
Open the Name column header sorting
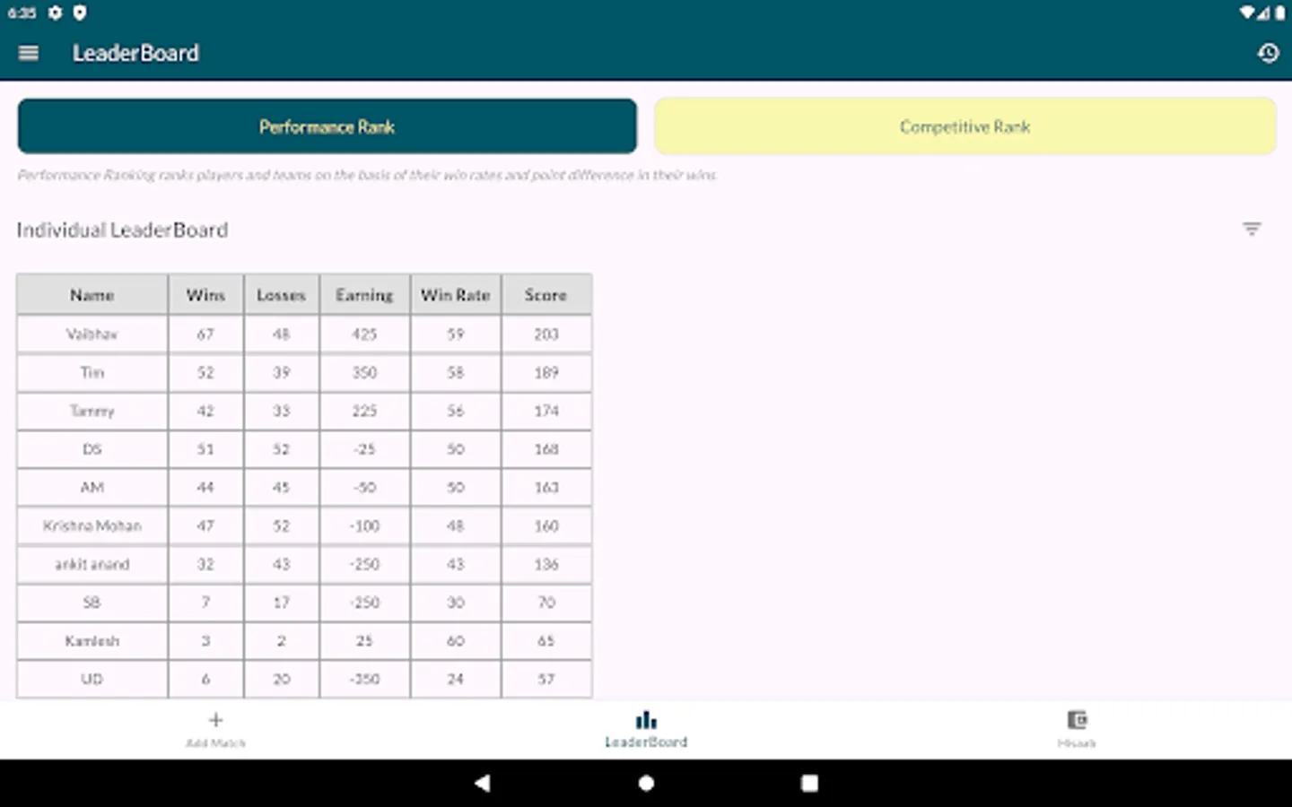tap(92, 294)
